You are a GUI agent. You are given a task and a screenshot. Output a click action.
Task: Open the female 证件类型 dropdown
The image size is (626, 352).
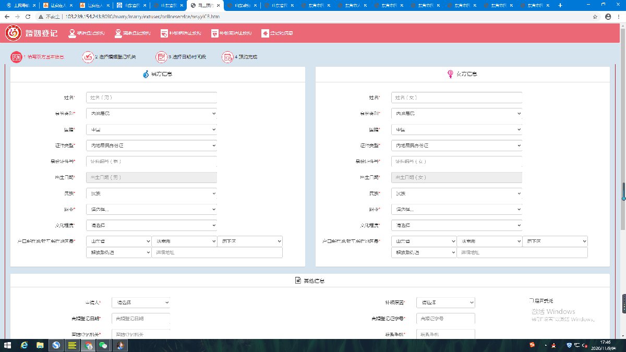pos(456,145)
